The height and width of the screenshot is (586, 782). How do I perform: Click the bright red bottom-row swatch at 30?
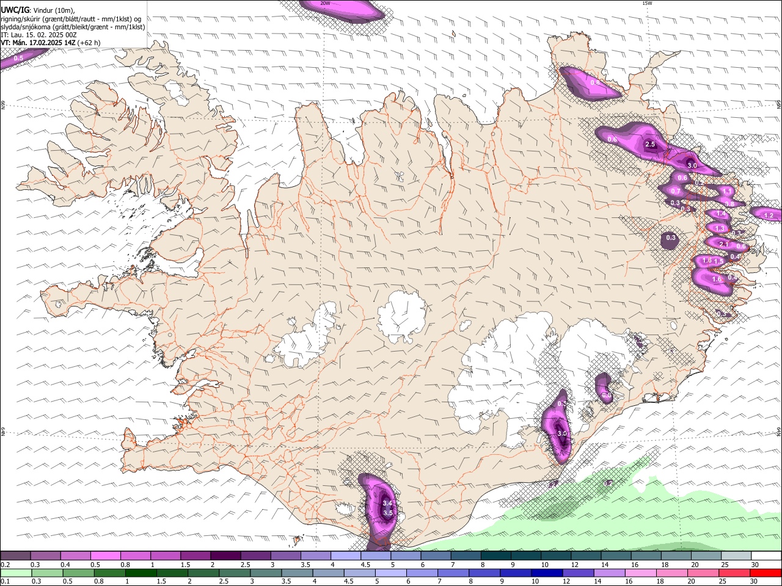[x=765, y=573]
